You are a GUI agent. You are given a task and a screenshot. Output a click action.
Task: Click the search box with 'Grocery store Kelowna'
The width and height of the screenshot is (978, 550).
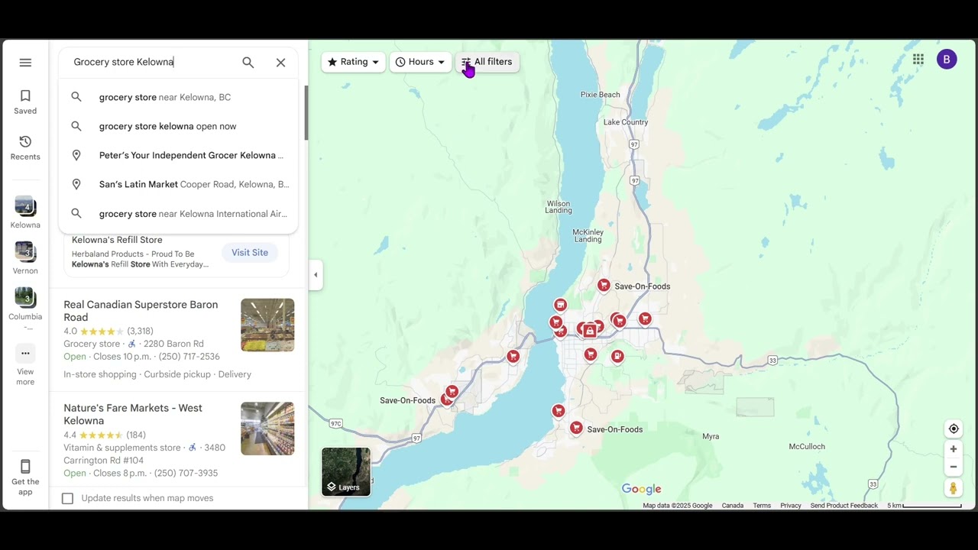[153, 62]
